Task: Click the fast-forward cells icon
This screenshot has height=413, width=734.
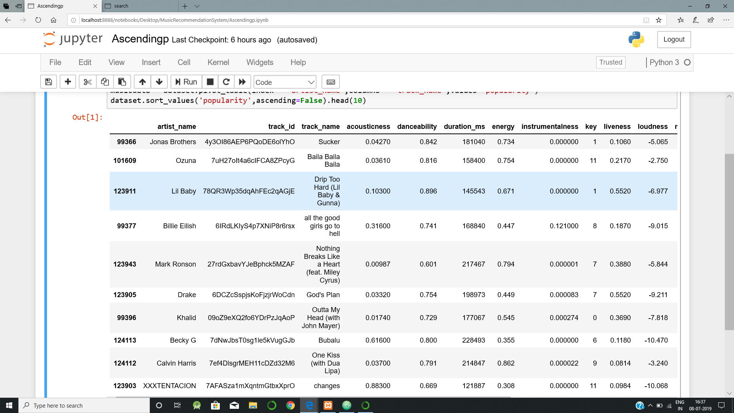Action: point(242,82)
